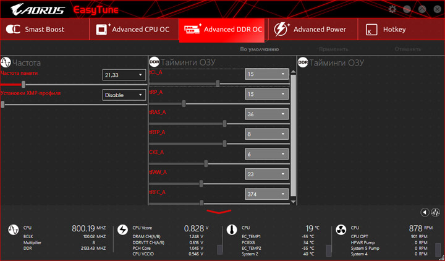Click the PCIEX8 34 °C value

(308, 242)
